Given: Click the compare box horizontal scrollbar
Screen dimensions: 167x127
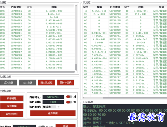Looking at the screenshot, I should (x=135, y=98).
